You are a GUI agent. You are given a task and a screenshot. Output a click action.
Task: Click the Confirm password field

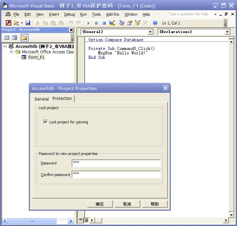click(116, 175)
